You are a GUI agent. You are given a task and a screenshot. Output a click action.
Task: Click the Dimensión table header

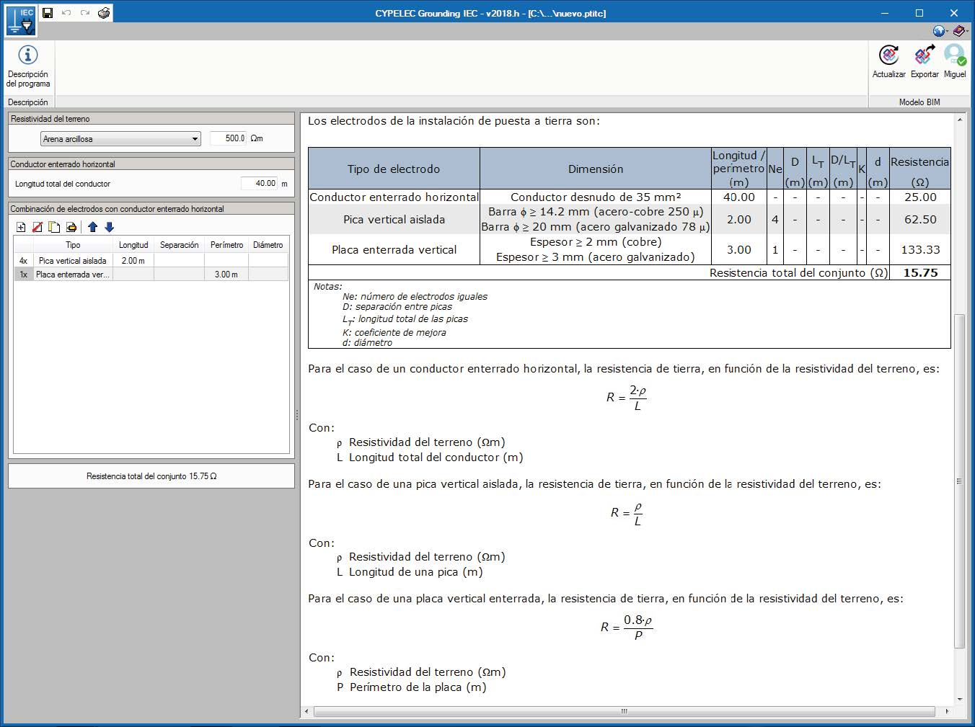pos(596,169)
